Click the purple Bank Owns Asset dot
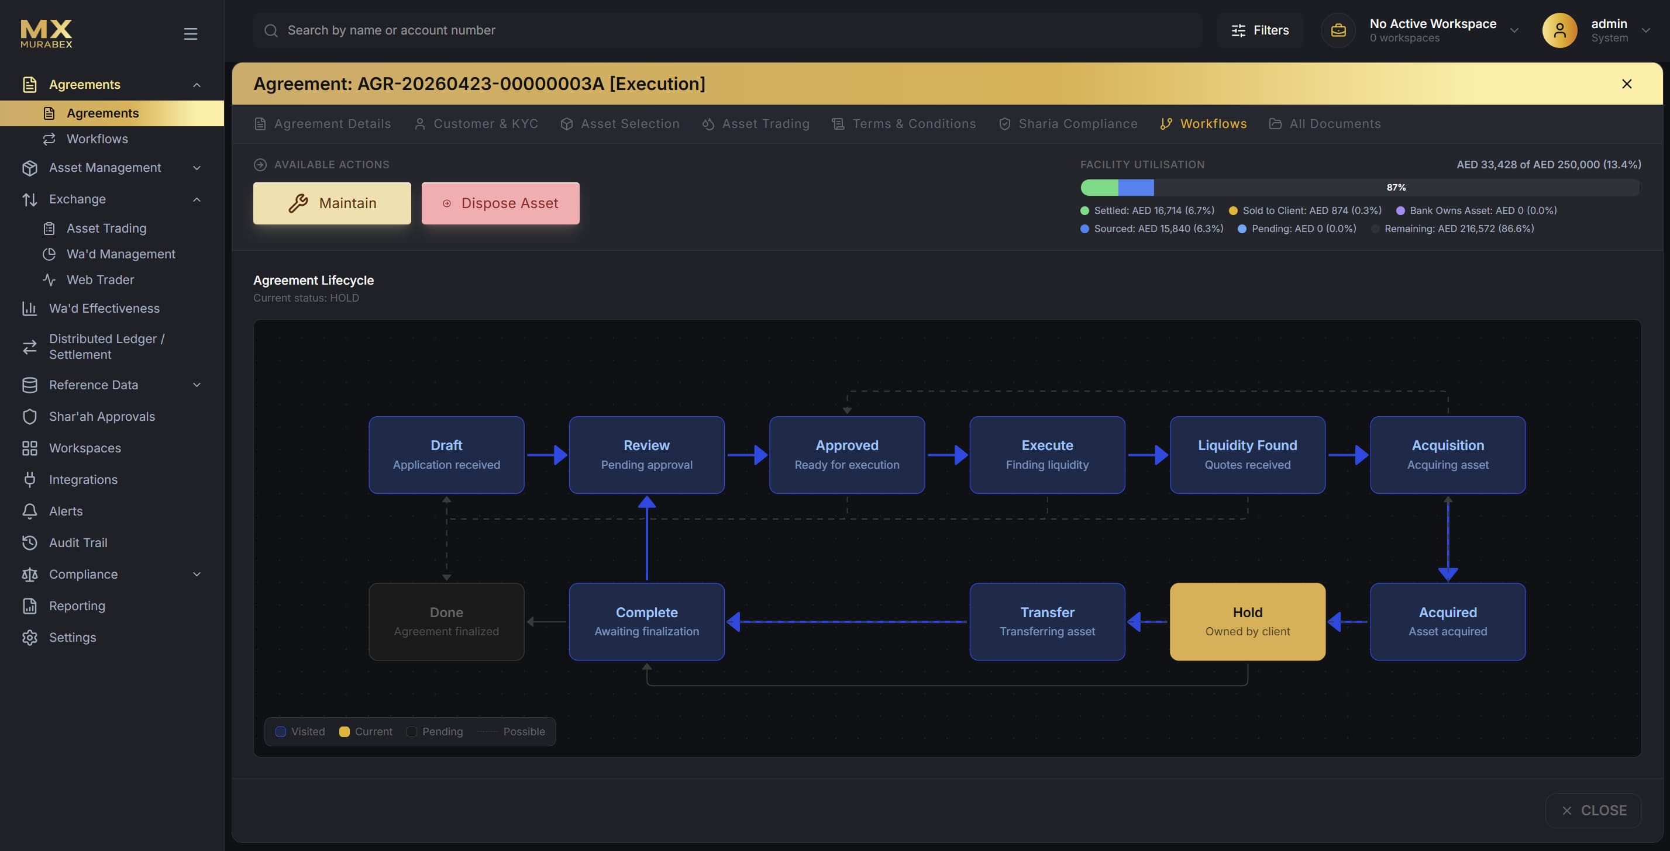 (1400, 210)
